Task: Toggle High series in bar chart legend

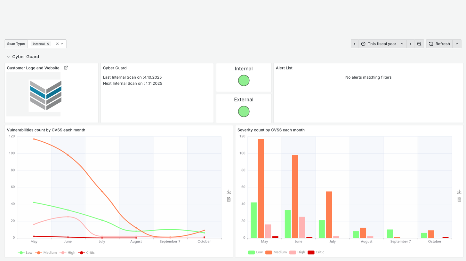Action: pos(297,252)
